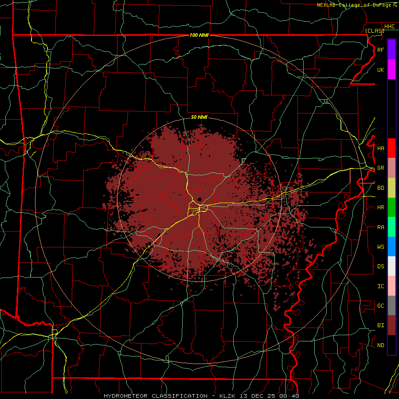The width and height of the screenshot is (399, 399).
Task: Click the RA legend label
Action: 380,227
